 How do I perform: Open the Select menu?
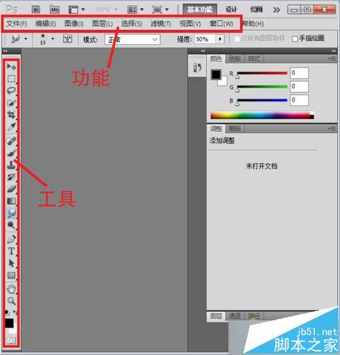pyautogui.click(x=131, y=24)
